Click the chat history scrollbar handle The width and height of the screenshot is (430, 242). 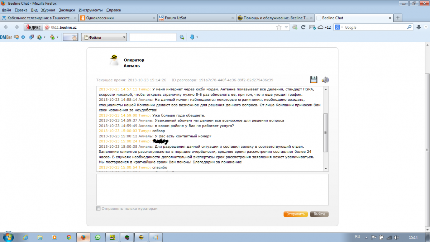coord(325,132)
